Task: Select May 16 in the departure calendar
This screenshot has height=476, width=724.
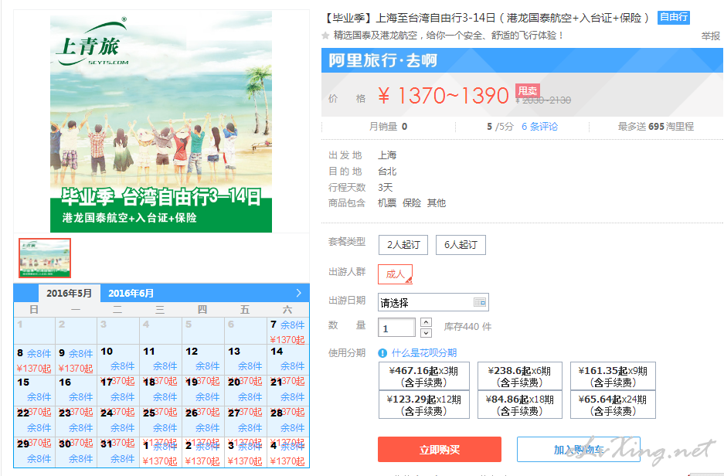Action: (76, 390)
